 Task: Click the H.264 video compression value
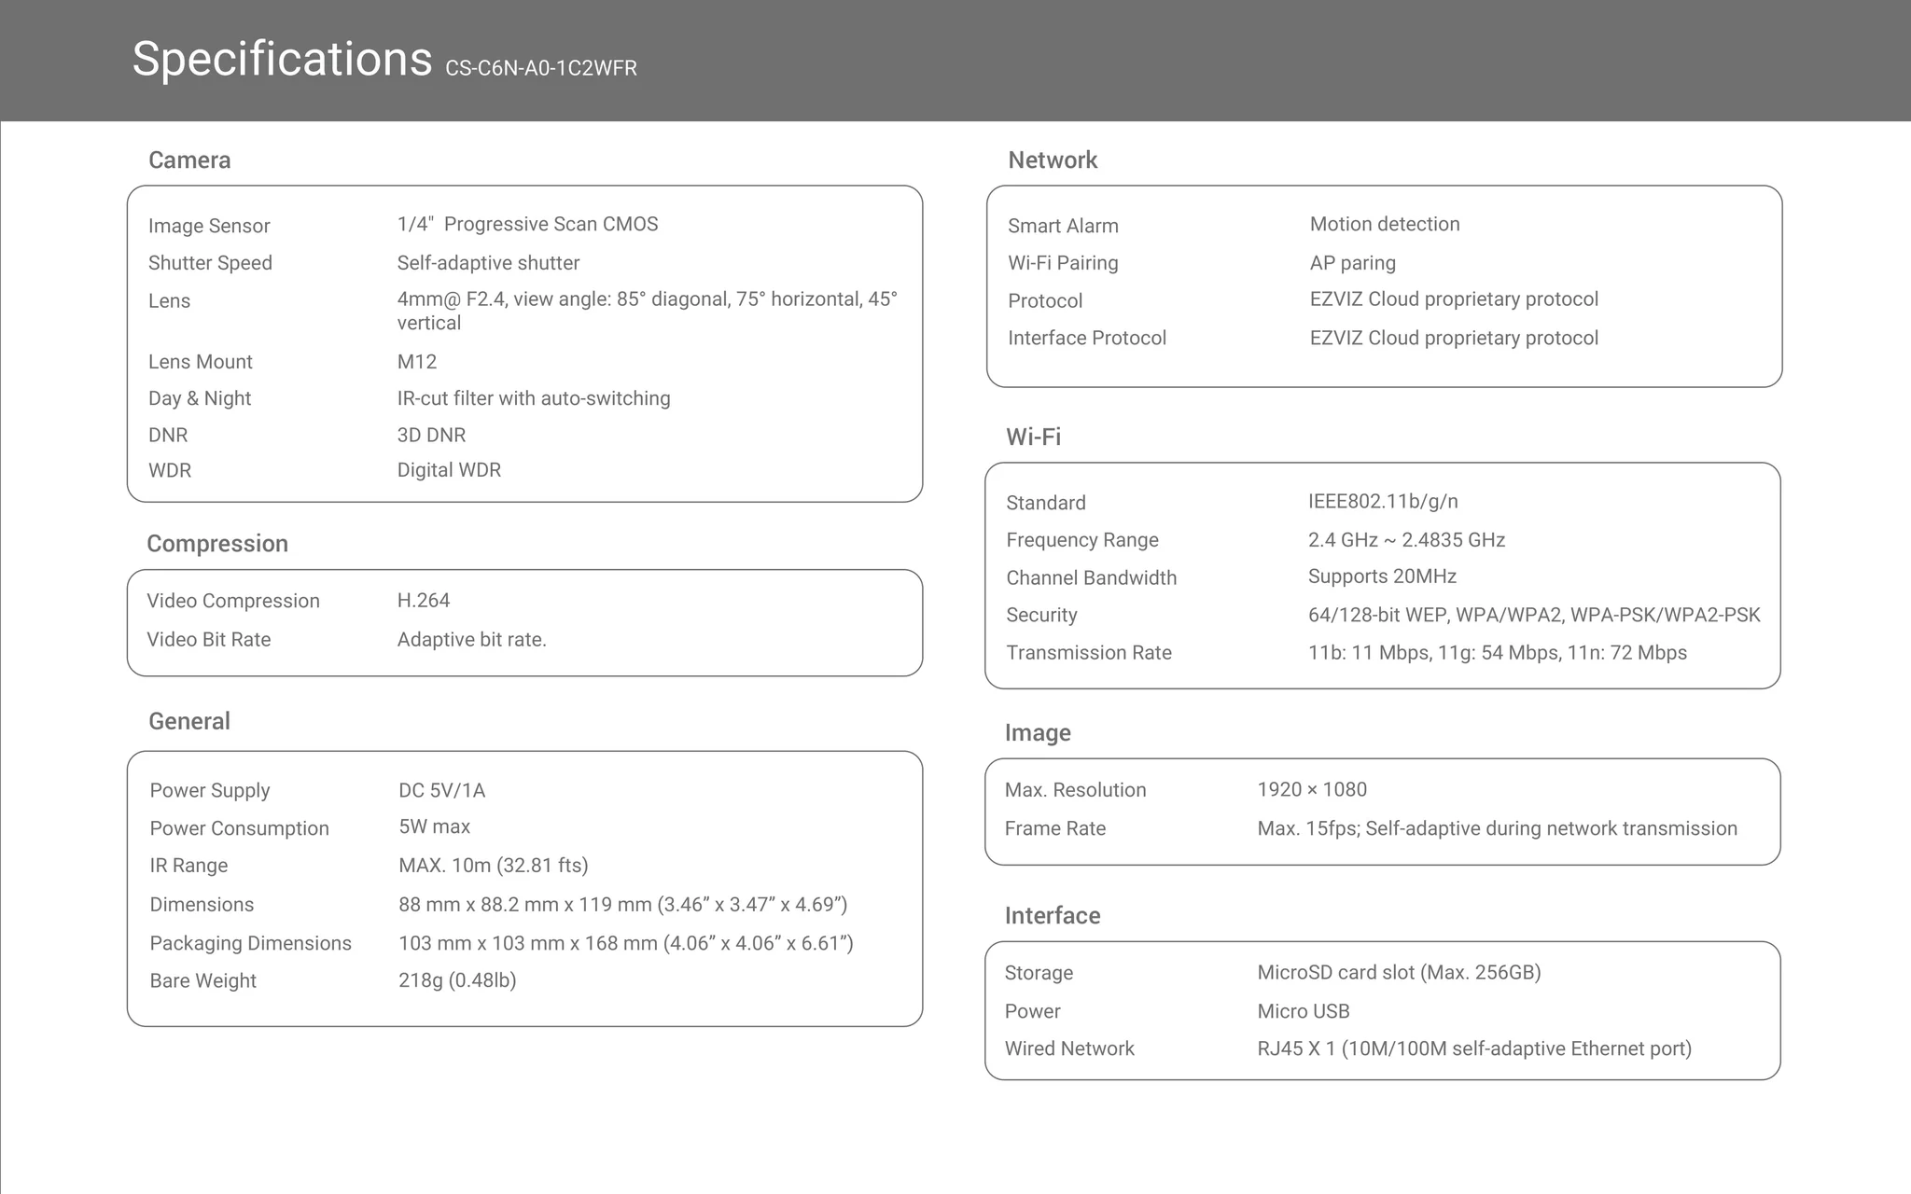(424, 601)
